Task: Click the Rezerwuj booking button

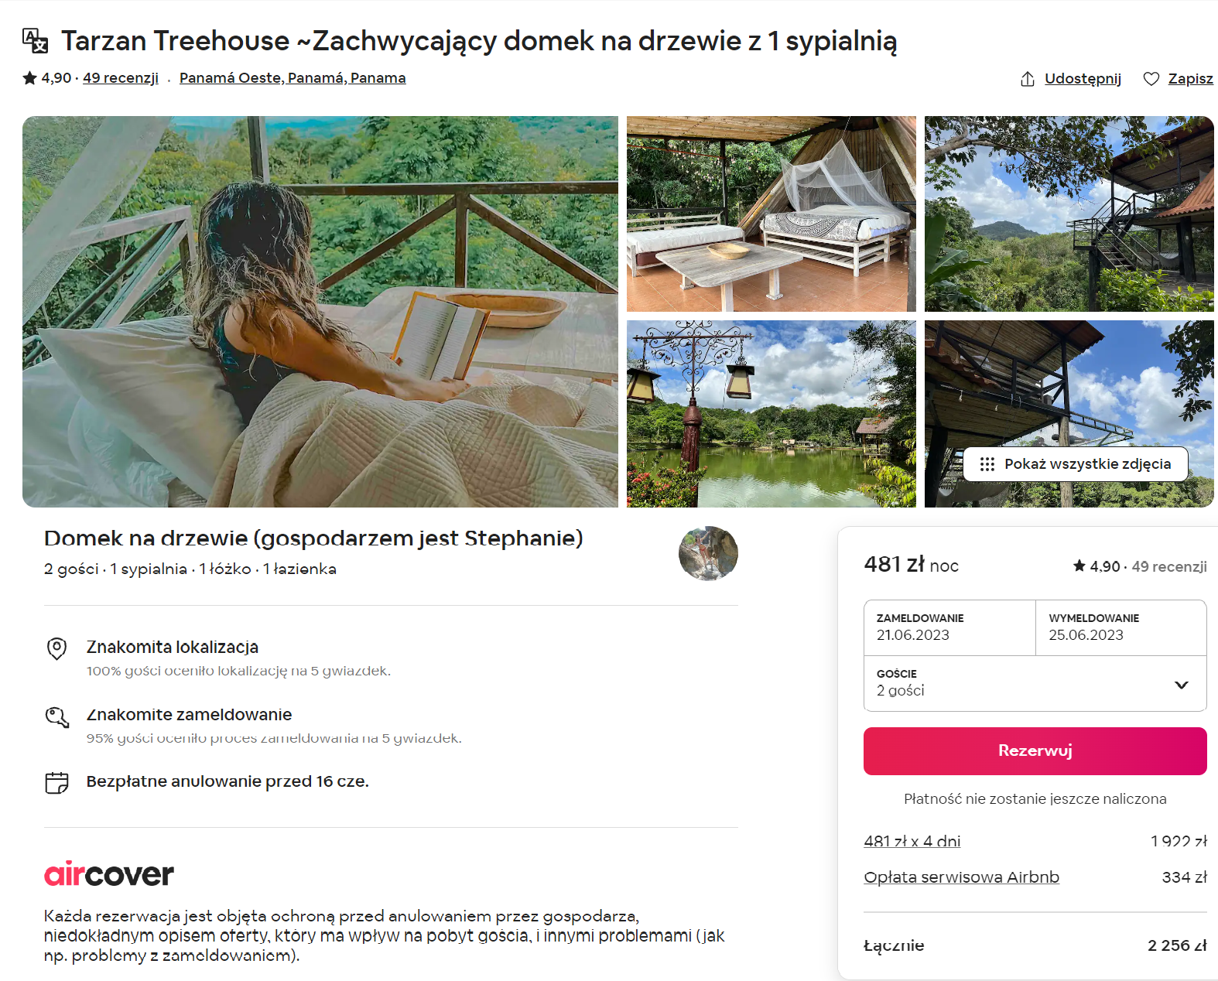Action: [x=1035, y=750]
